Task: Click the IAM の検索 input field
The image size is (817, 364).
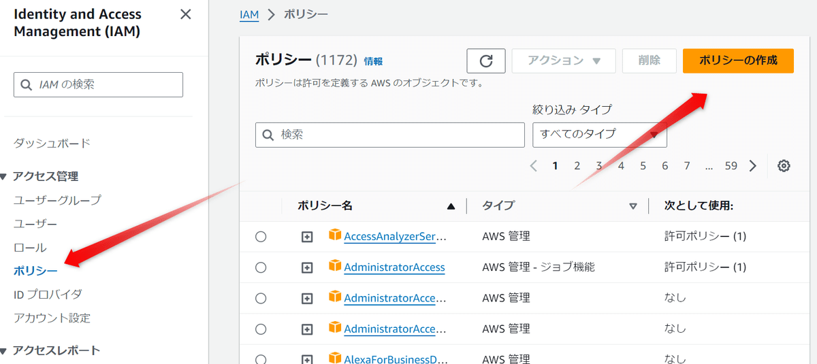Action: point(98,85)
